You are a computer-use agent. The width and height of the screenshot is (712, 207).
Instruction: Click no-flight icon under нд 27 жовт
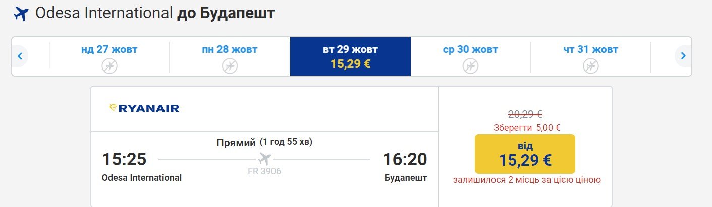(x=109, y=66)
